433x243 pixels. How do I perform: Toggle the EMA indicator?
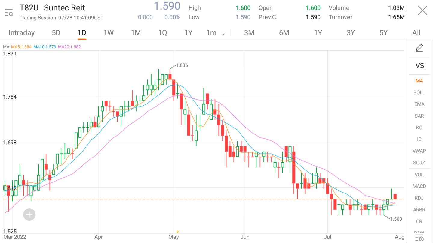pyautogui.click(x=419, y=104)
